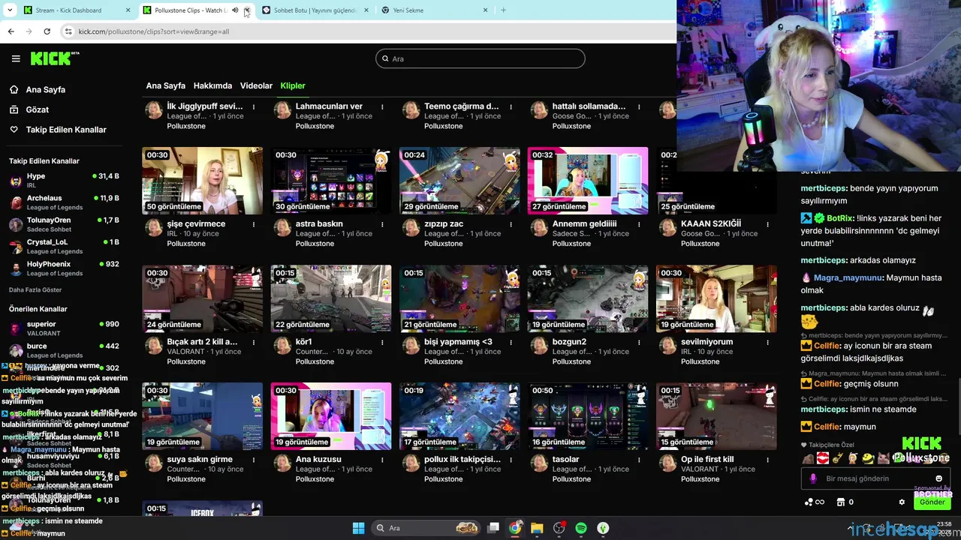
Task: Open Crystal_LoL channel in followed list
Action: point(64,246)
